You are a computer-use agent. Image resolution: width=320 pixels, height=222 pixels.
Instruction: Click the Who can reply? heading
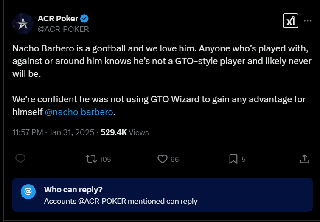click(x=73, y=189)
